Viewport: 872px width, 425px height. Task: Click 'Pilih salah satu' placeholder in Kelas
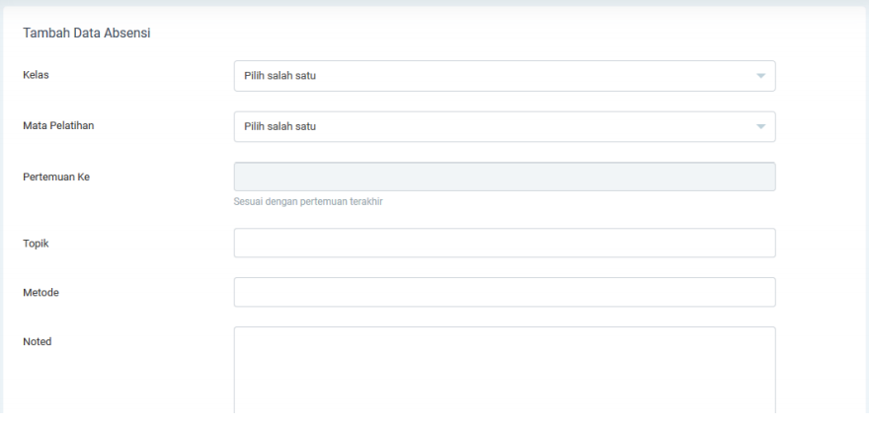coord(279,76)
